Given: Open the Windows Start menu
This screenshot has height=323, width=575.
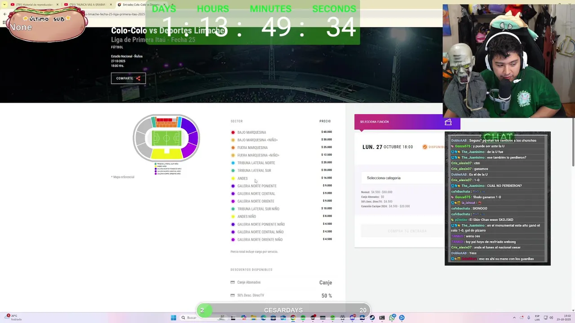Looking at the screenshot, I should [x=173, y=318].
